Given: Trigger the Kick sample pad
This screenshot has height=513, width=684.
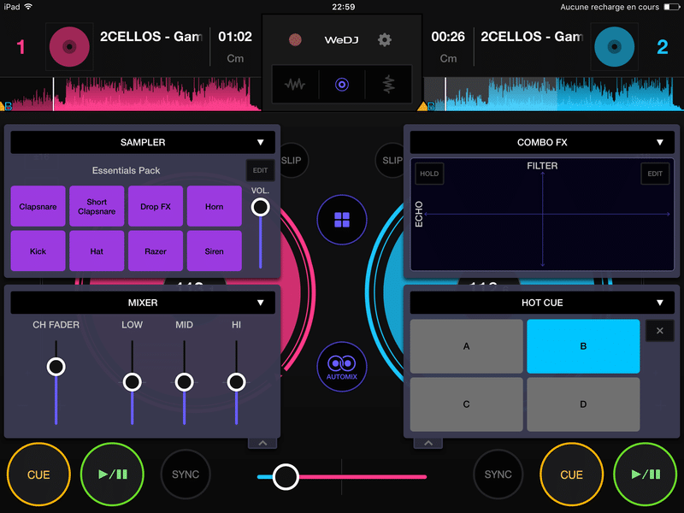Looking at the screenshot, I should (38, 251).
